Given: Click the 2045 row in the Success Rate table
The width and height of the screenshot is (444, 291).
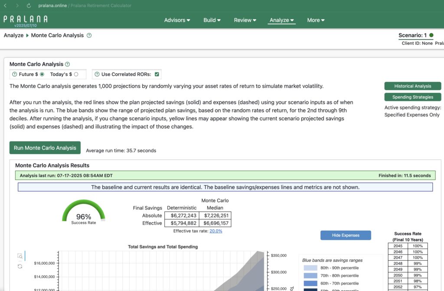Looking at the screenshot, I should [x=408, y=246].
